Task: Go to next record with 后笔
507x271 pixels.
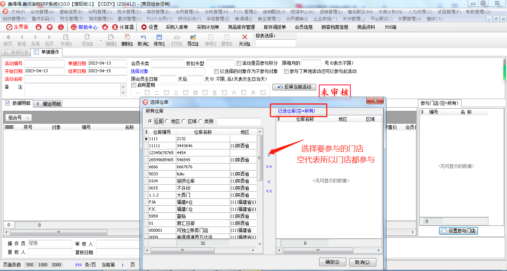Action: point(35,40)
